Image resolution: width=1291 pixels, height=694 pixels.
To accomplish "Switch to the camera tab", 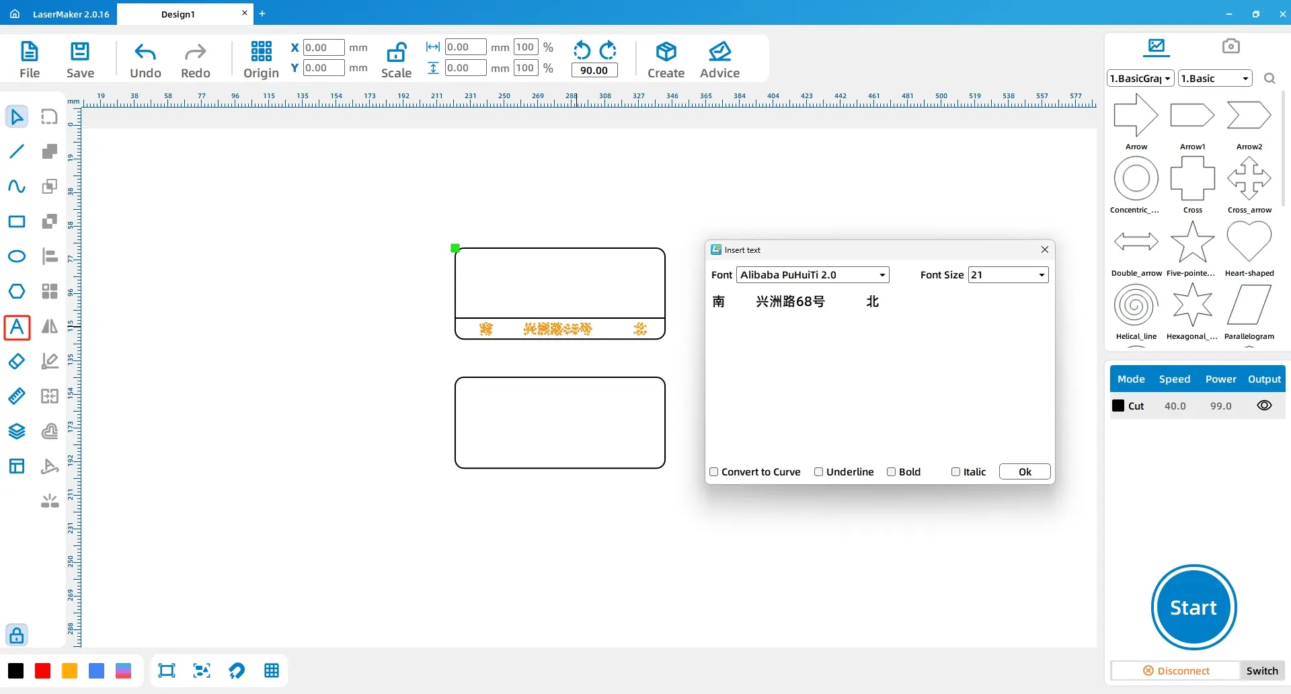I will click(x=1230, y=46).
